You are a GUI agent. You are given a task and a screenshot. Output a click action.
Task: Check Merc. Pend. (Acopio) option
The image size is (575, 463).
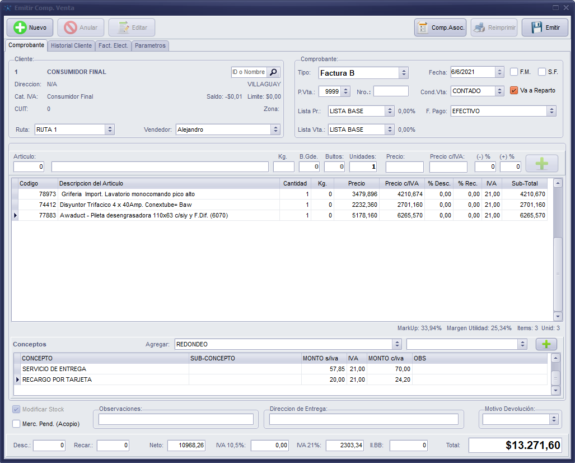16,424
